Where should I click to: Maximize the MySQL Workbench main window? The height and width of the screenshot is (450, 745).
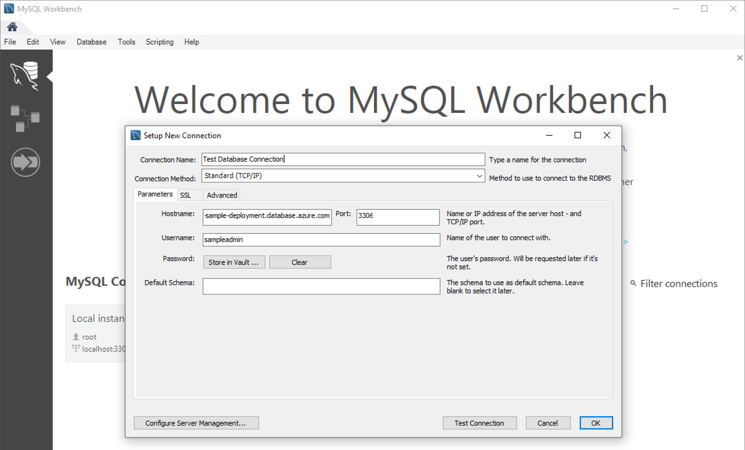pos(705,9)
